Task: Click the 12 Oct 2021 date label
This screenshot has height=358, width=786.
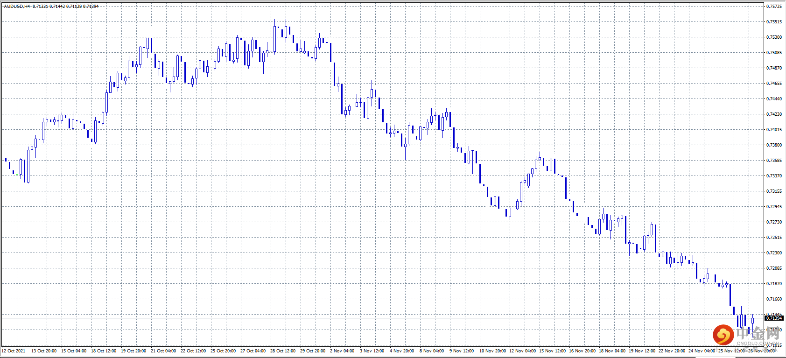Action: pos(14,351)
